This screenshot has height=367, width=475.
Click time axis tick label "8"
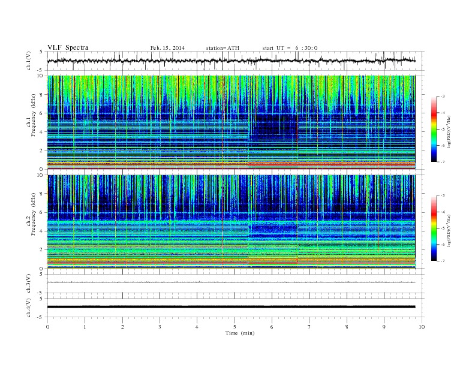coord(347,327)
